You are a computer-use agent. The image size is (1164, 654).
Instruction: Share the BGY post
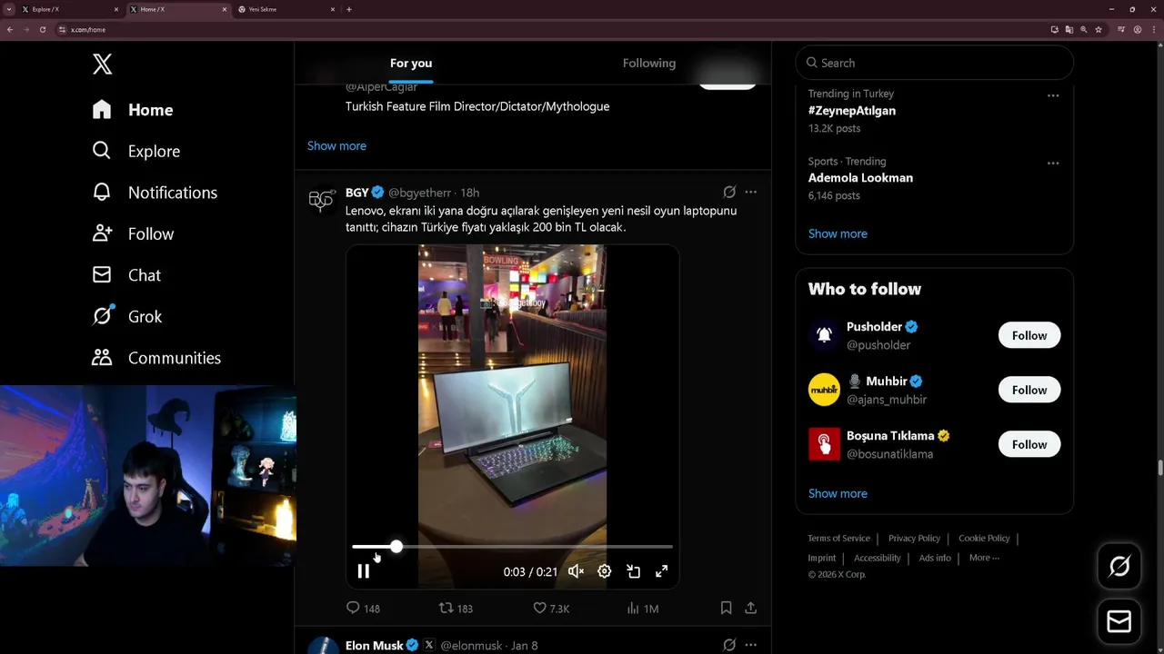coord(751,608)
